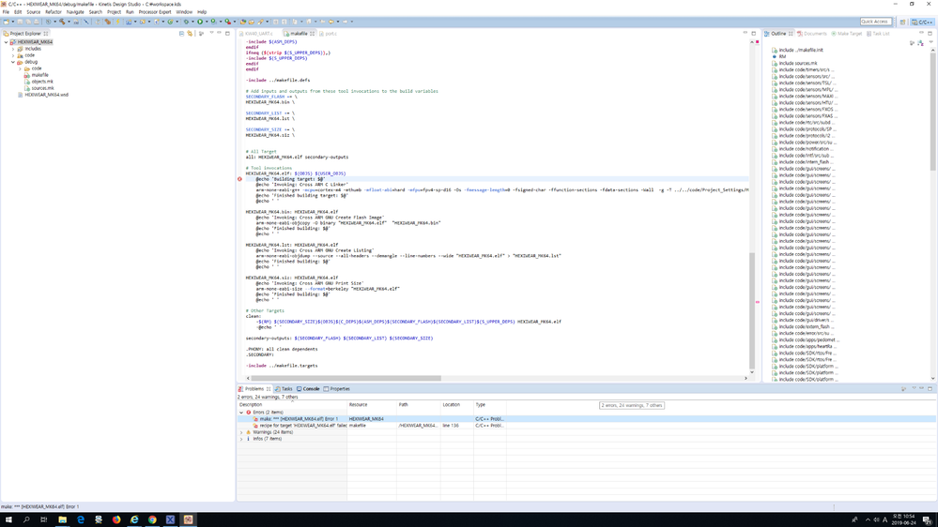
Task: Maximize the Project Explorer panel
Action: [x=227, y=34]
